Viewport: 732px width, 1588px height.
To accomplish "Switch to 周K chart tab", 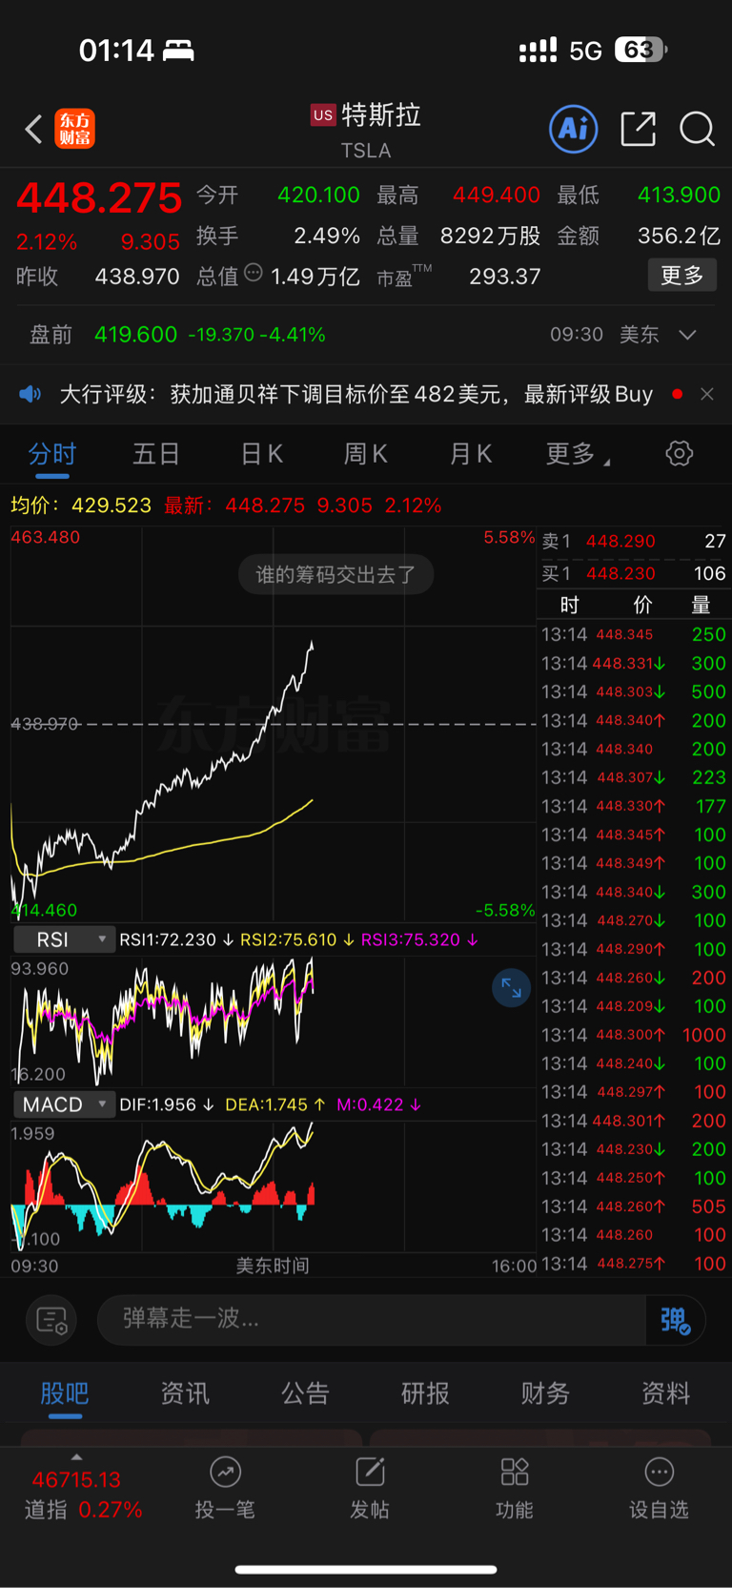I will 365,454.
